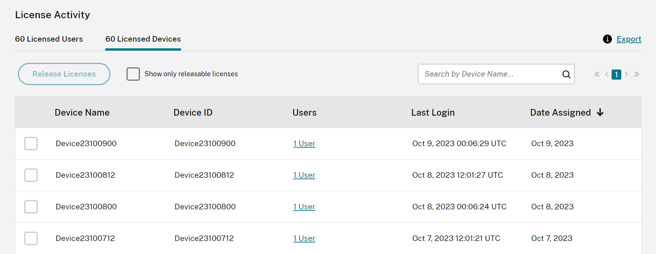Go to the previous page arrow
The height and width of the screenshot is (254, 656).
(x=607, y=74)
